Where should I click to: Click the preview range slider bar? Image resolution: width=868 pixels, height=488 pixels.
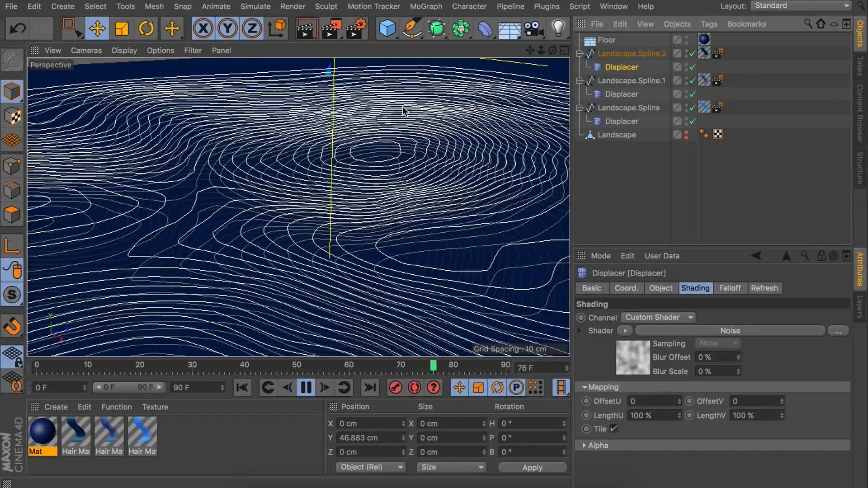[129, 387]
